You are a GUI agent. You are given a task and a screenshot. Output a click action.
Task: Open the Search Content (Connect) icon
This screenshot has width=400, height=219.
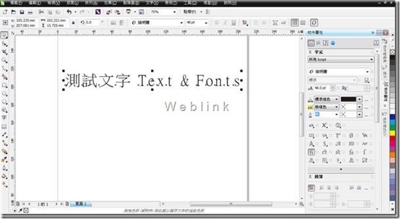pos(98,12)
